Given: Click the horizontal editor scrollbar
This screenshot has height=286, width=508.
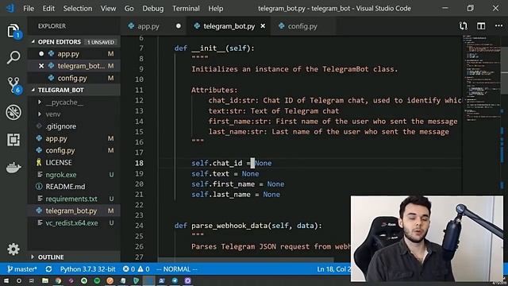Looking at the screenshot, I should [245, 260].
